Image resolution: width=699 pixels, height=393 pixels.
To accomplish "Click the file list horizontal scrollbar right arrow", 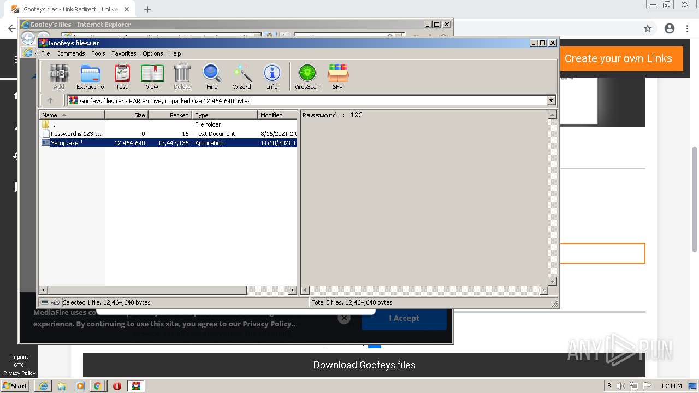I will click(x=293, y=290).
